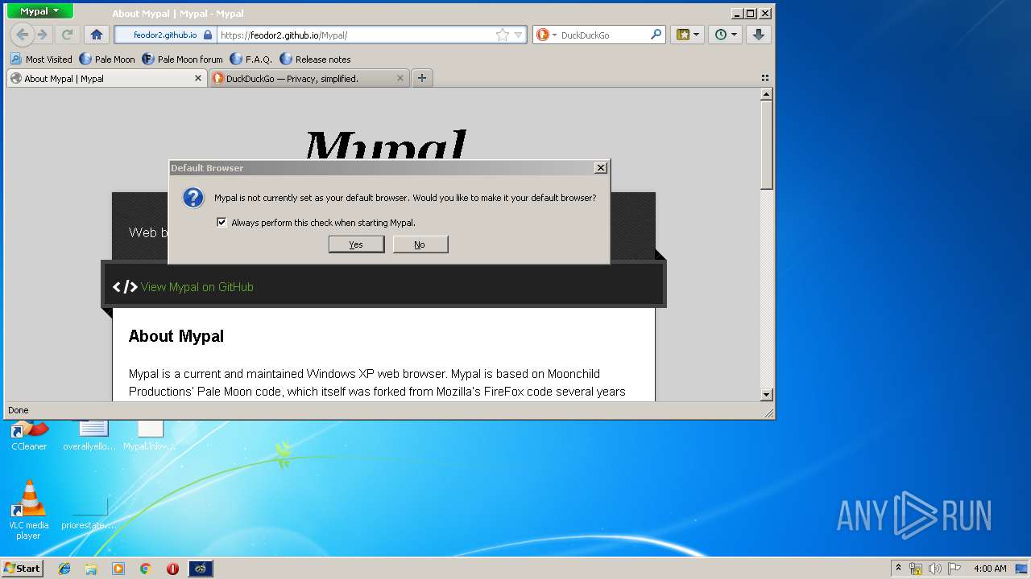1031x579 pixels.
Task: Open the Release notes bookmark
Action: pyautogui.click(x=315, y=59)
